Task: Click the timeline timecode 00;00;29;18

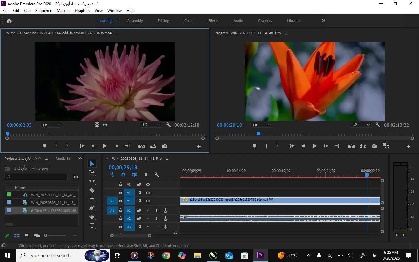Action: click(x=123, y=167)
